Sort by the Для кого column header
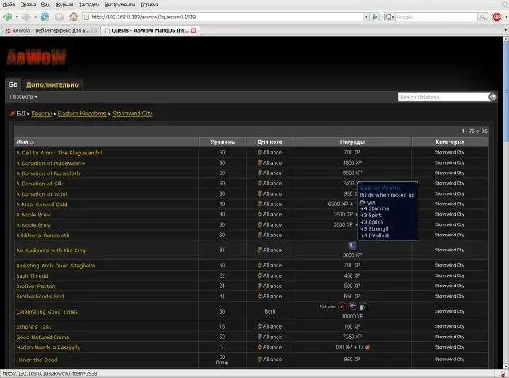 [270, 142]
